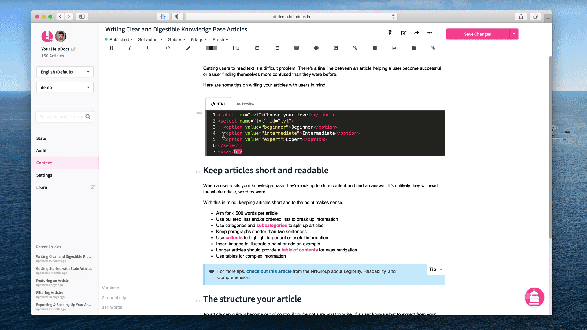Open the H1 heading tool

pos(236,48)
